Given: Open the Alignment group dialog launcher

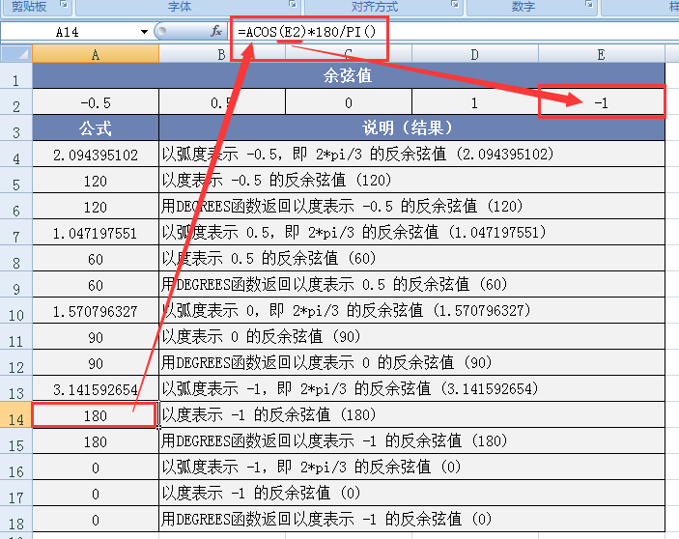Looking at the screenshot, I should 455,4.
